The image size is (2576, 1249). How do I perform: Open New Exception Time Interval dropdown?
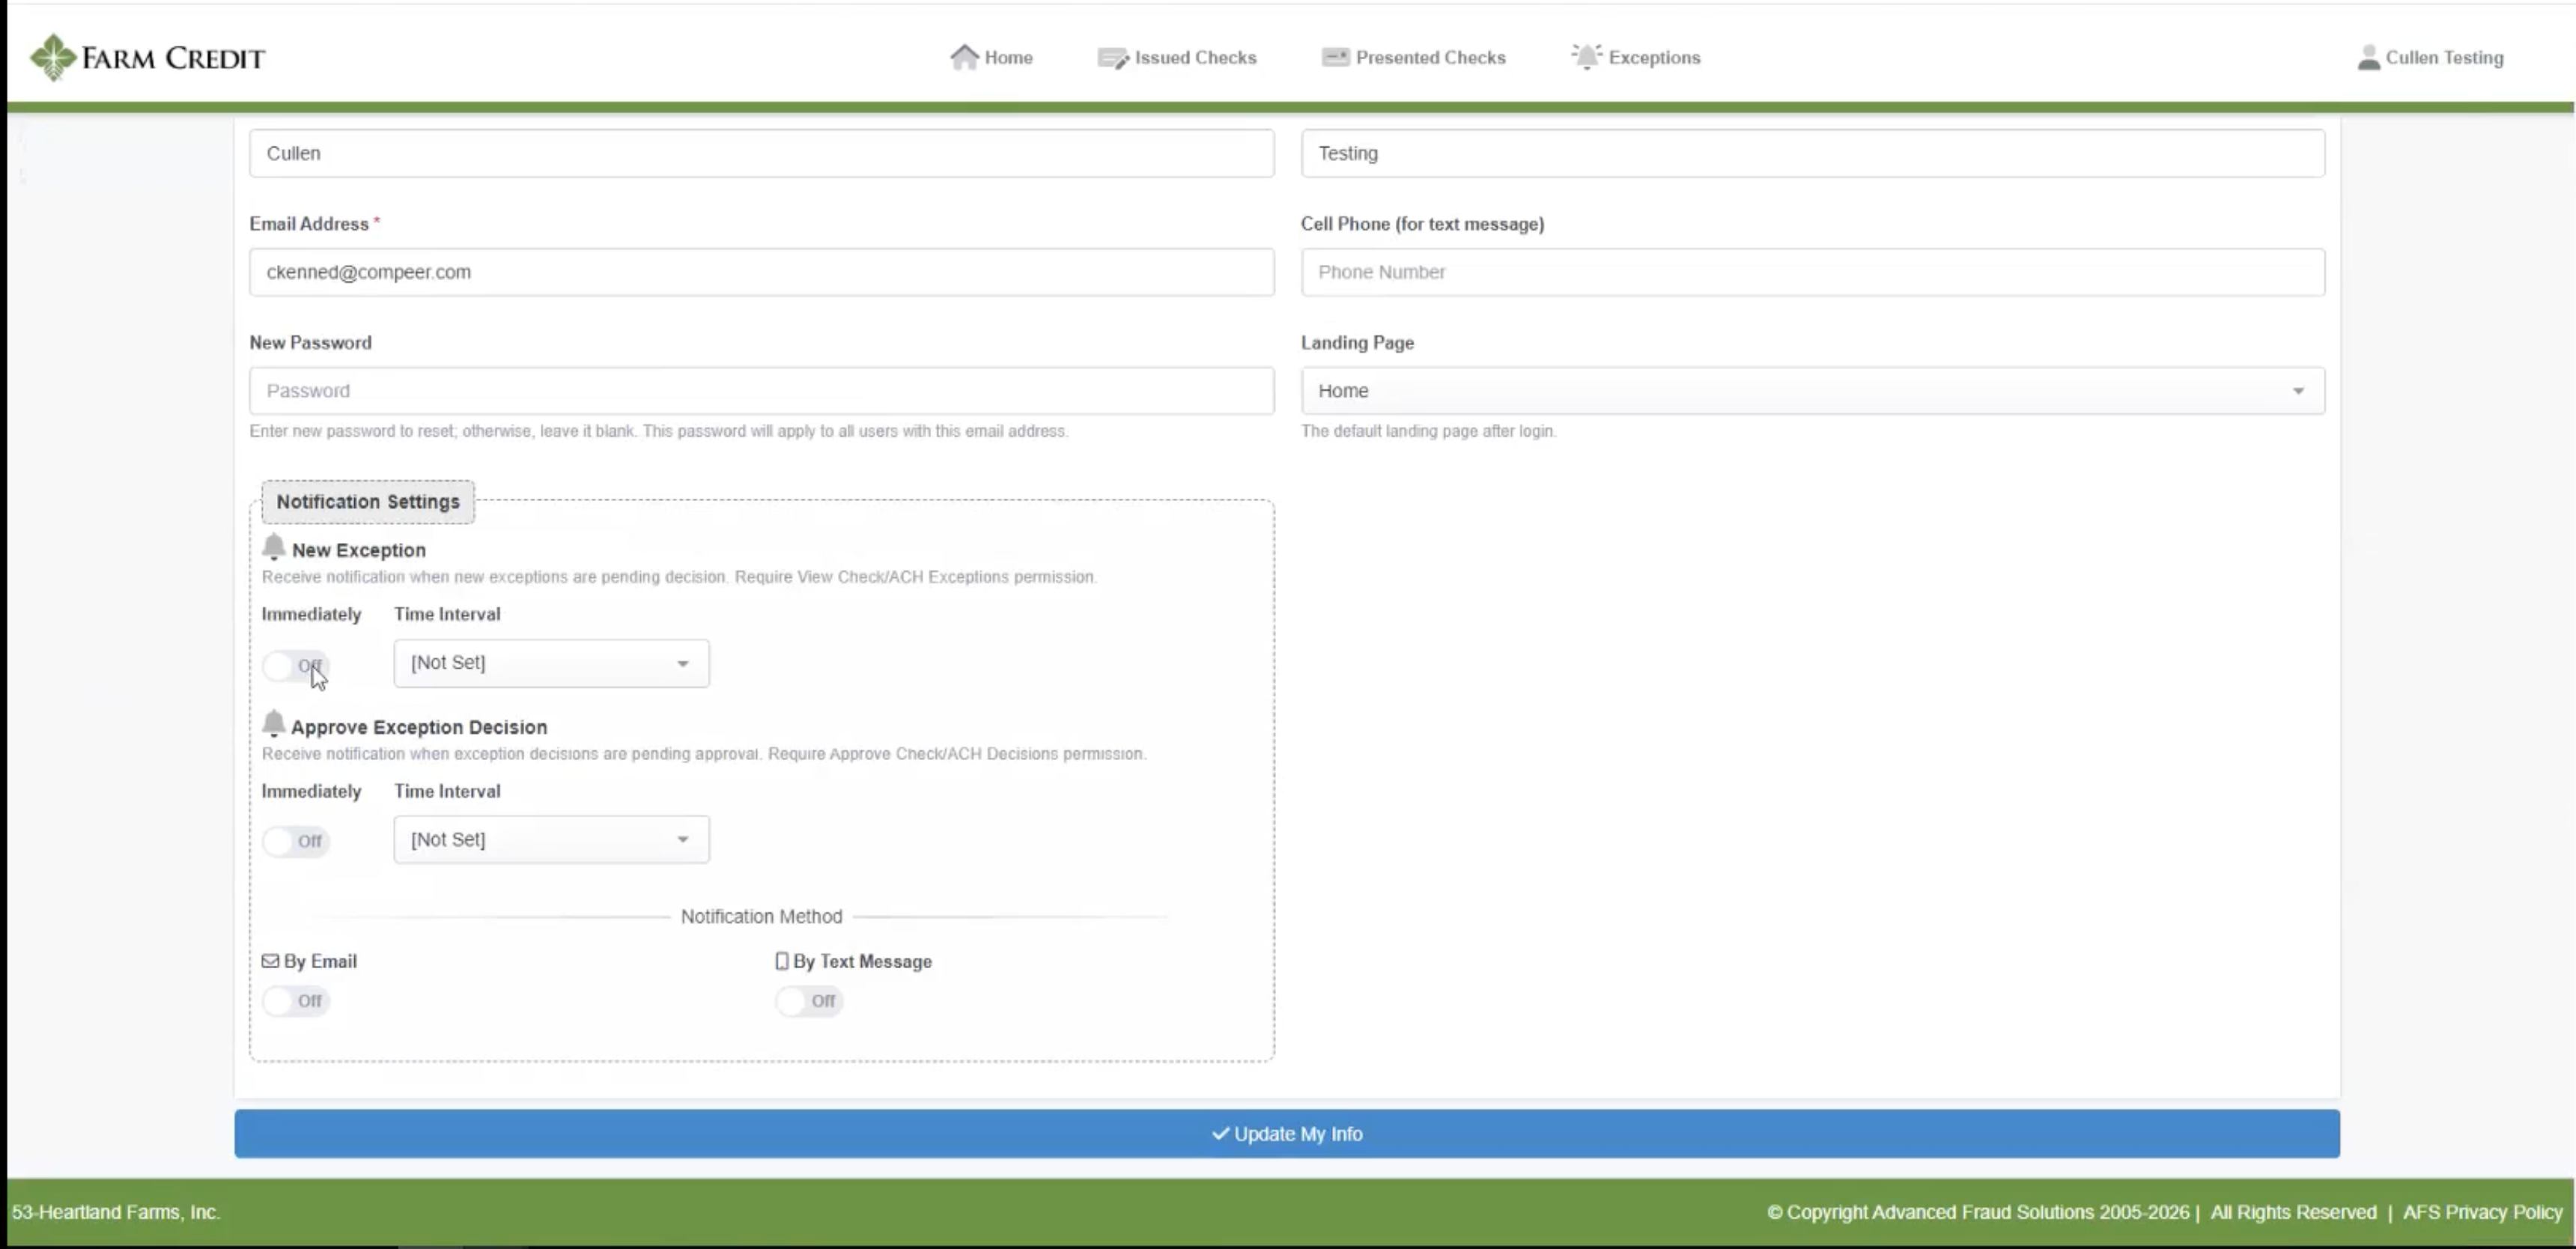(551, 663)
